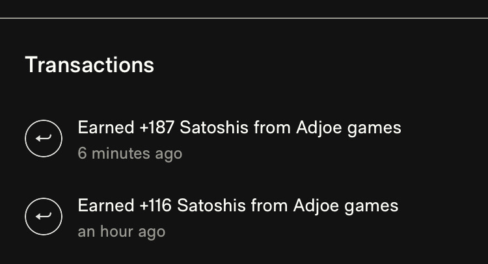
Task: Click "Satoshis" in the most recent transaction
Action: [x=212, y=127]
